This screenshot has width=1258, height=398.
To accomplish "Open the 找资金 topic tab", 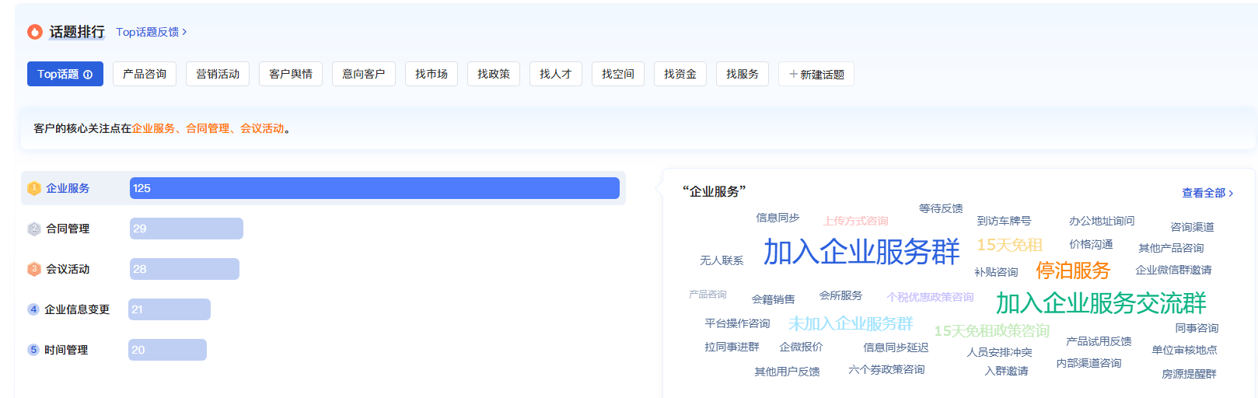I will click(x=680, y=74).
